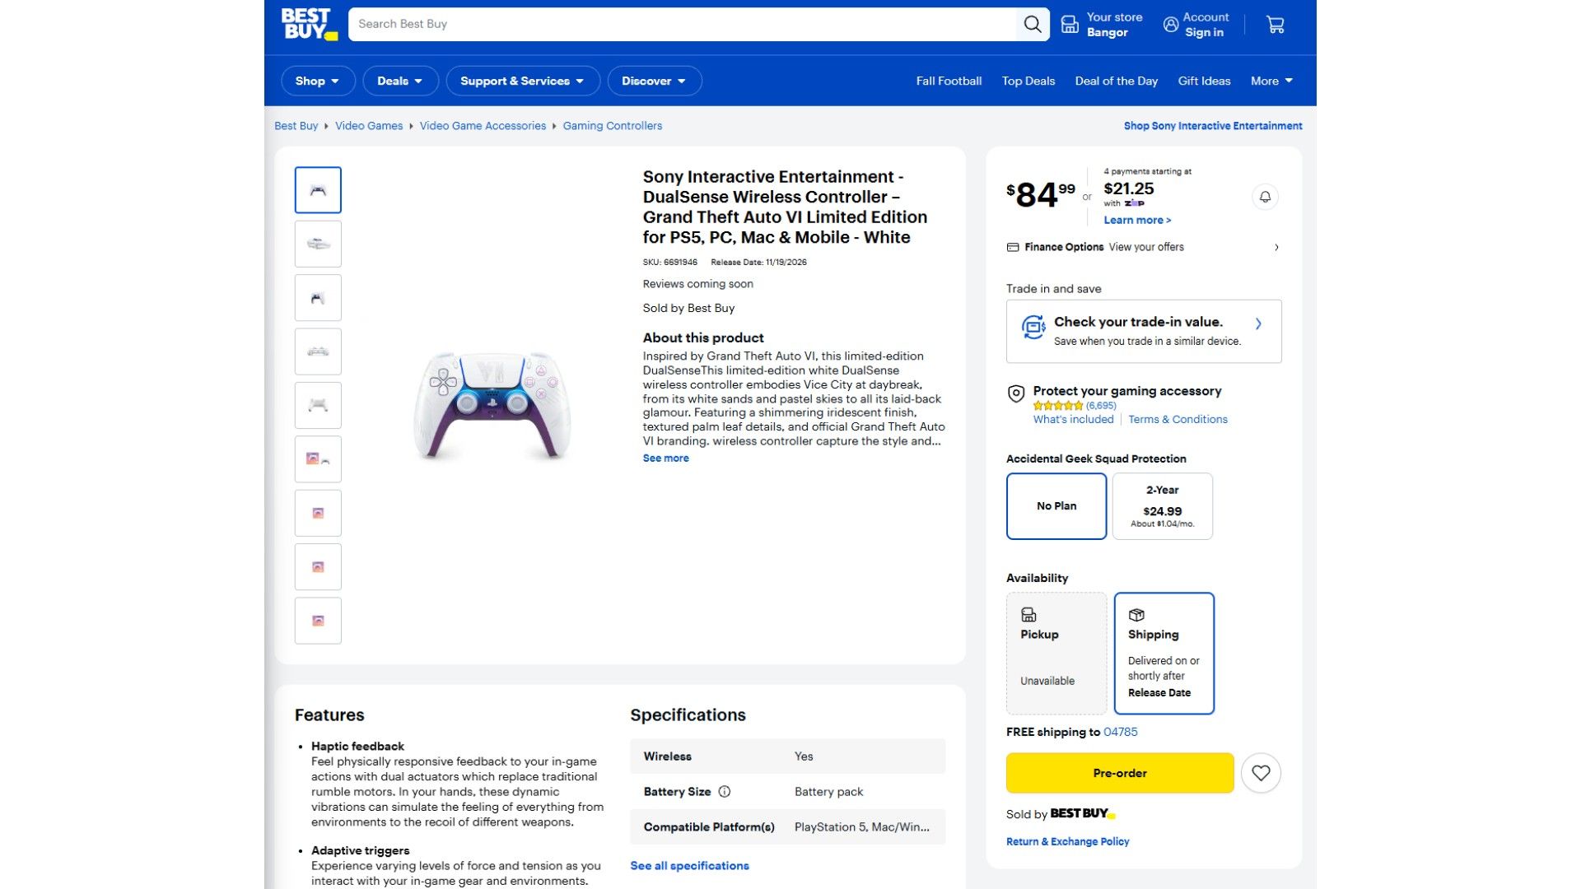Image resolution: width=1581 pixels, height=889 pixels.
Task: Choose Shipping availability option
Action: 1164,654
